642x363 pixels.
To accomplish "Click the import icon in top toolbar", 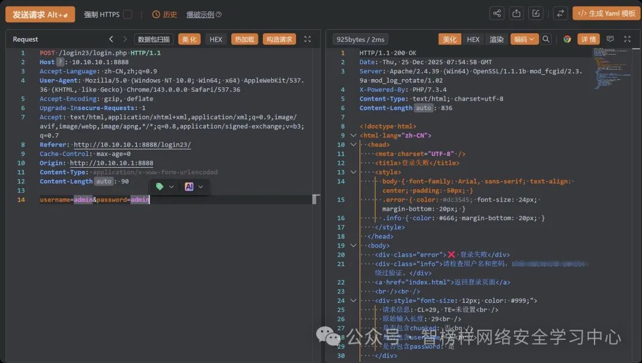I will click(536, 14).
